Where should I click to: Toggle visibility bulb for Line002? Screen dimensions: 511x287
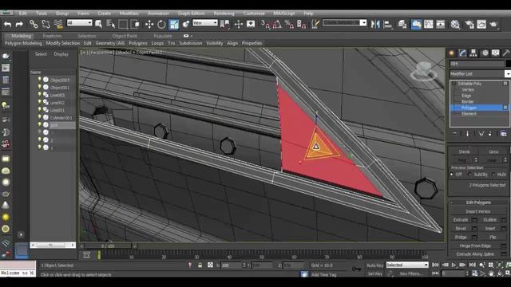coord(40,102)
